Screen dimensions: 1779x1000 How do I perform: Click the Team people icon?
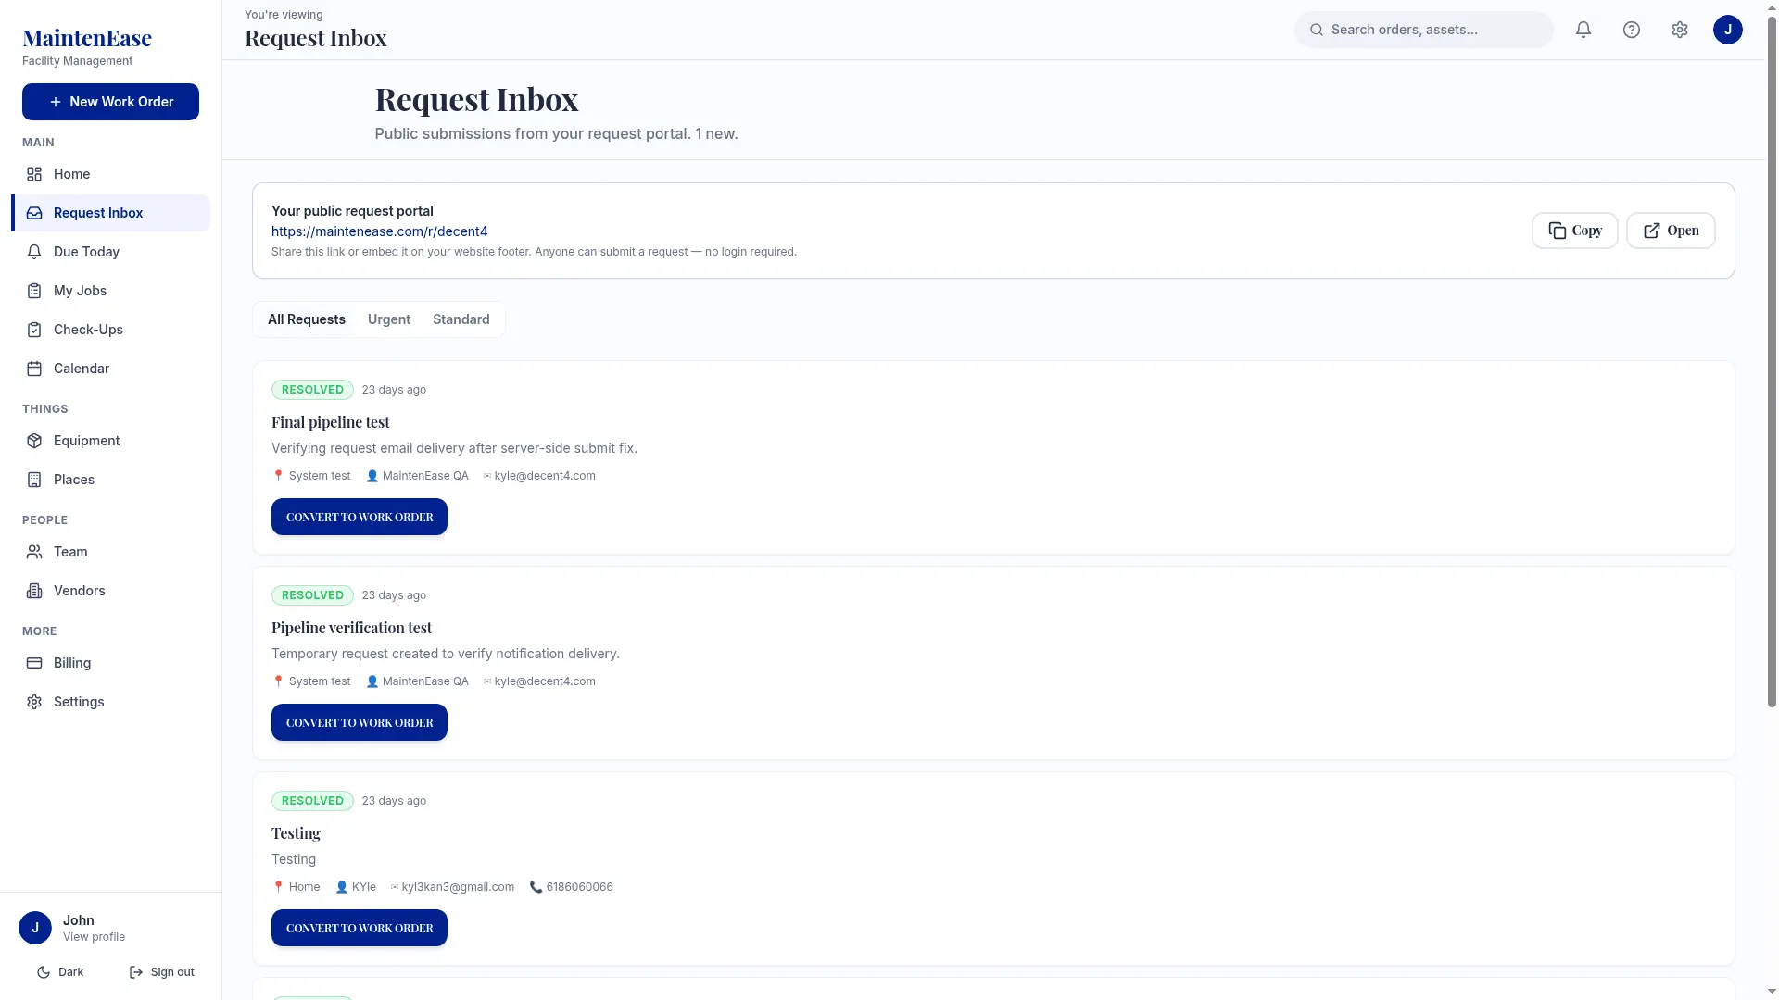(x=34, y=552)
